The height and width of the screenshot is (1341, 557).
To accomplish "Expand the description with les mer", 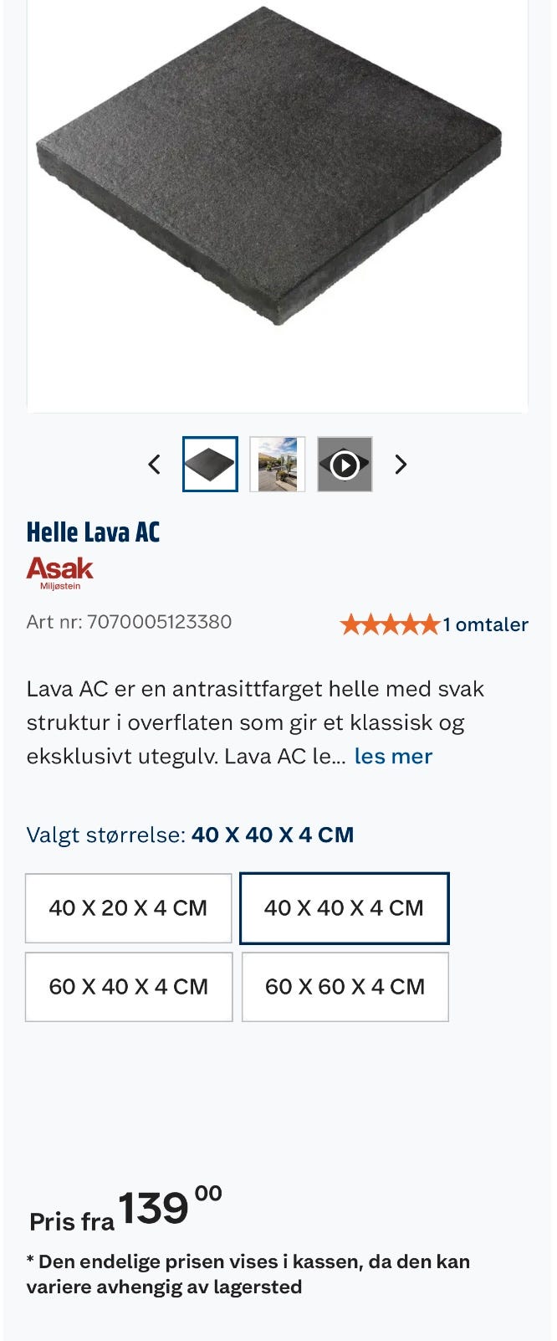I will click(x=393, y=756).
